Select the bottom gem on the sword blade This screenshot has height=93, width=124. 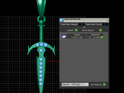pos(41,84)
